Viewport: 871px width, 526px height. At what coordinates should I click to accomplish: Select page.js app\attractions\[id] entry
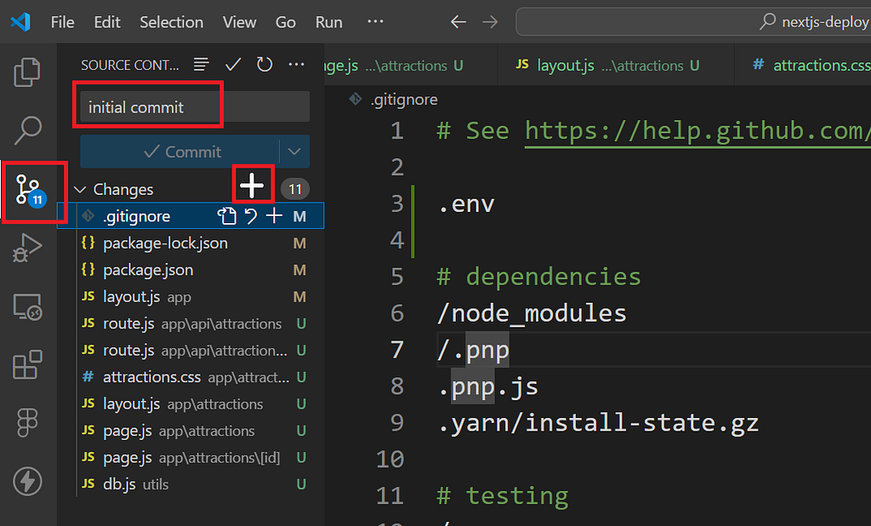[191, 457]
